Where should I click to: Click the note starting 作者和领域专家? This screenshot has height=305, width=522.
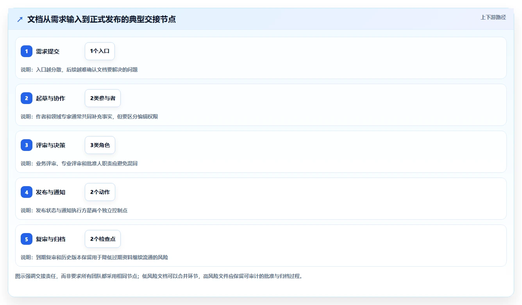(89, 117)
